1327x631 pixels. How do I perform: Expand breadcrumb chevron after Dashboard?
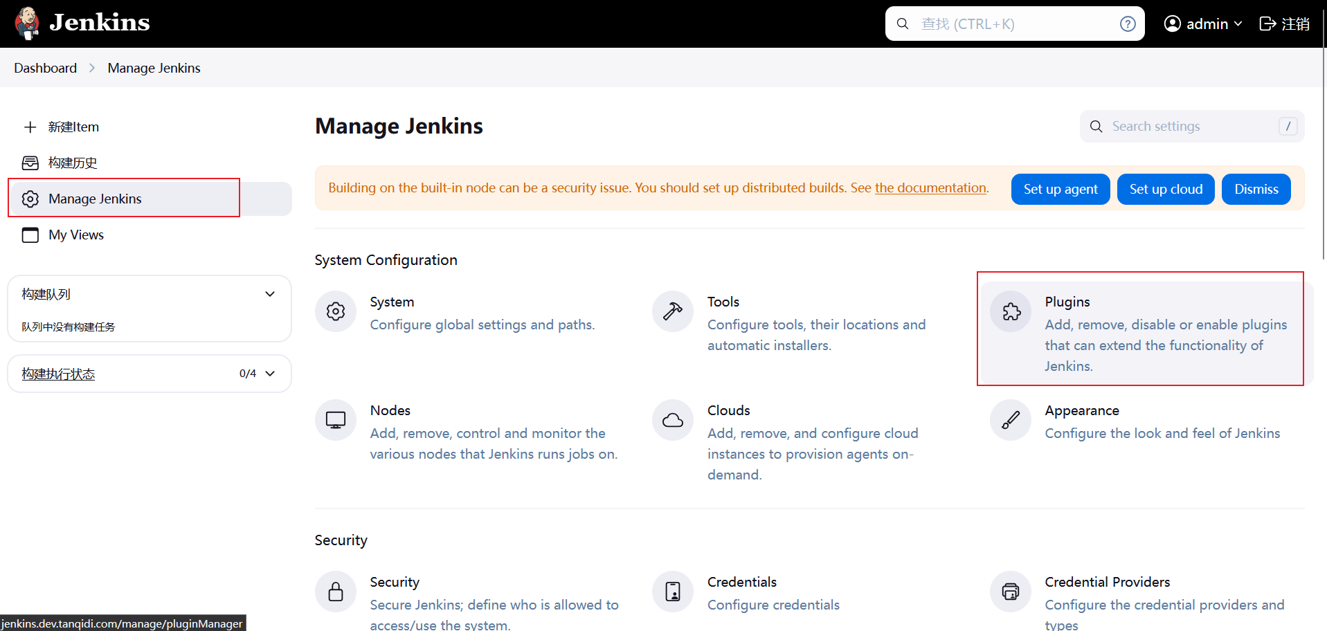click(x=92, y=68)
